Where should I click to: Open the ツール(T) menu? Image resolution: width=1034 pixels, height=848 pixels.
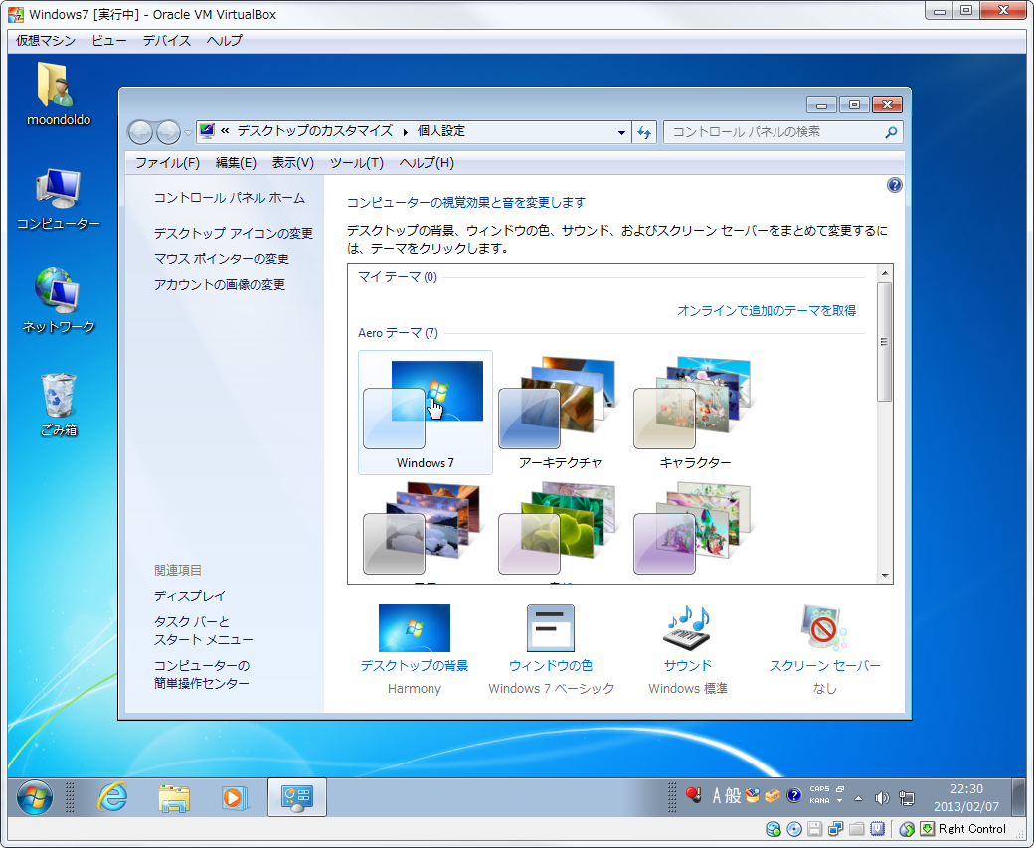click(356, 163)
